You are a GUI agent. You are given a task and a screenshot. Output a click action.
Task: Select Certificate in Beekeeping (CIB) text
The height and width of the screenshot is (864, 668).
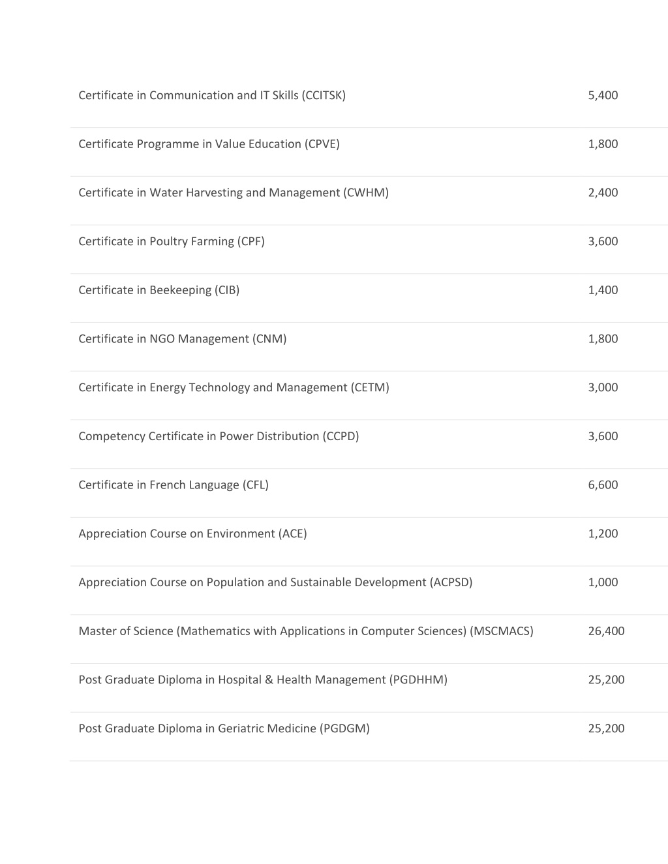[x=159, y=290]
